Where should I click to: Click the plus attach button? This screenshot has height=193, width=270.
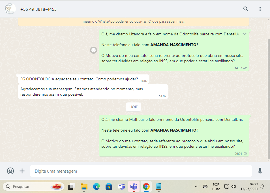(22, 171)
